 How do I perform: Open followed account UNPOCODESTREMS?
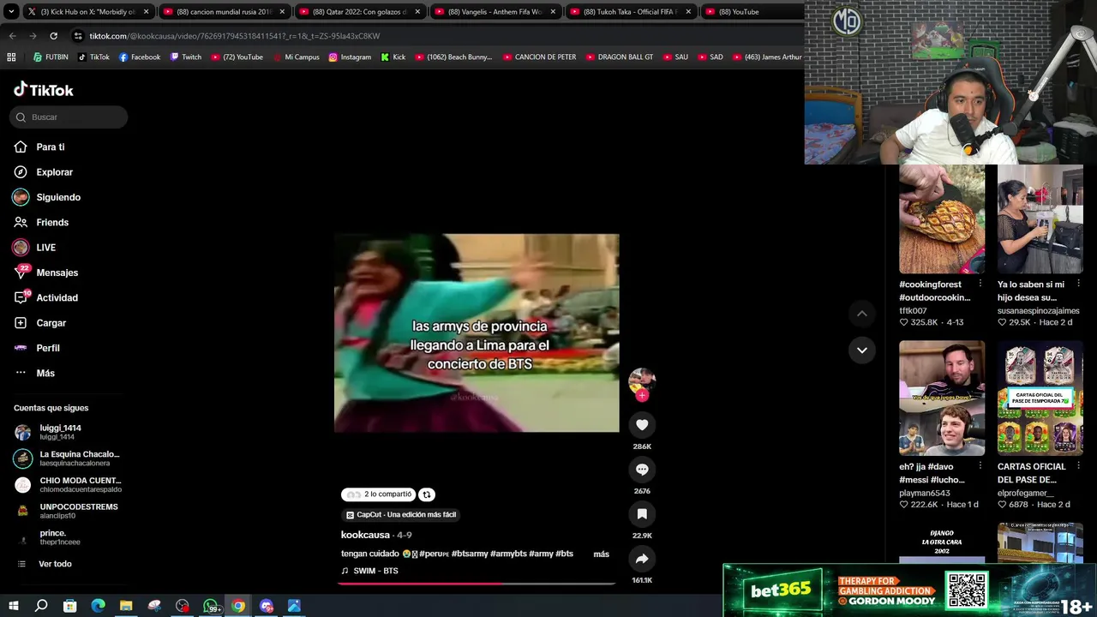point(67,511)
